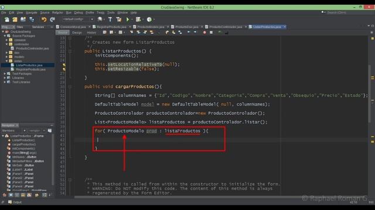Screen dimensions: 375x210
Task: Select RegistrarProducto.java in project tree
Action: [x=30, y=69]
